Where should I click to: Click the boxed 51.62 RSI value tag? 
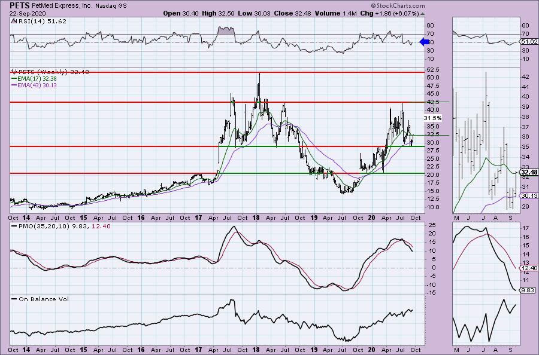529,41
